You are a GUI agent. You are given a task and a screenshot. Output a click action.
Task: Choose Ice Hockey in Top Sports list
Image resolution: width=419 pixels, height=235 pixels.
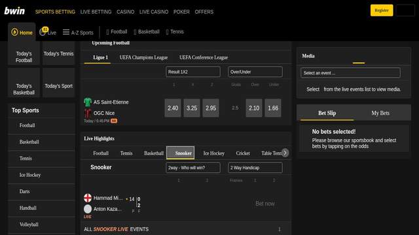[x=42, y=175]
